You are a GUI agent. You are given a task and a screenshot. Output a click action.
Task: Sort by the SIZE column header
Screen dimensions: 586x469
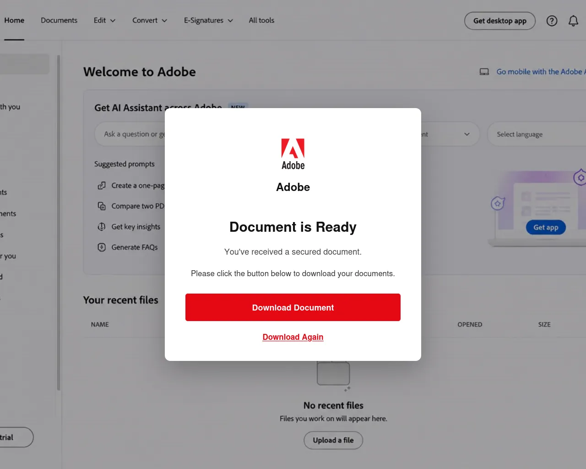click(544, 324)
